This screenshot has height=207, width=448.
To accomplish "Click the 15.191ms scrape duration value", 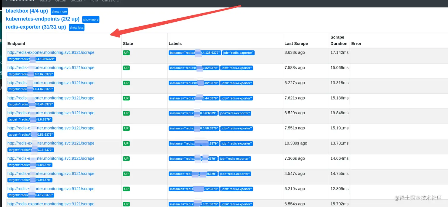I will pos(340,128).
